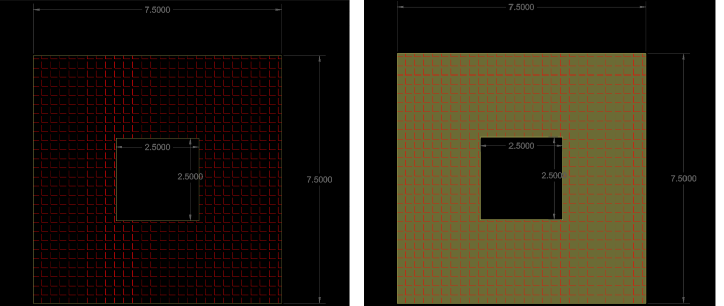Select the bottom arrowhead of the right vertical dimension
This screenshot has width=724, height=306.
pyautogui.click(x=683, y=300)
